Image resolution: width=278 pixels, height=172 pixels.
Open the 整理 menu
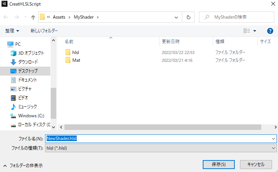tap(12, 31)
